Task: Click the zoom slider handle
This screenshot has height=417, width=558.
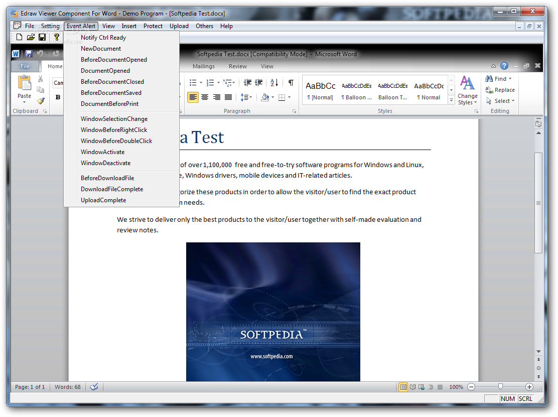Action: (500, 387)
